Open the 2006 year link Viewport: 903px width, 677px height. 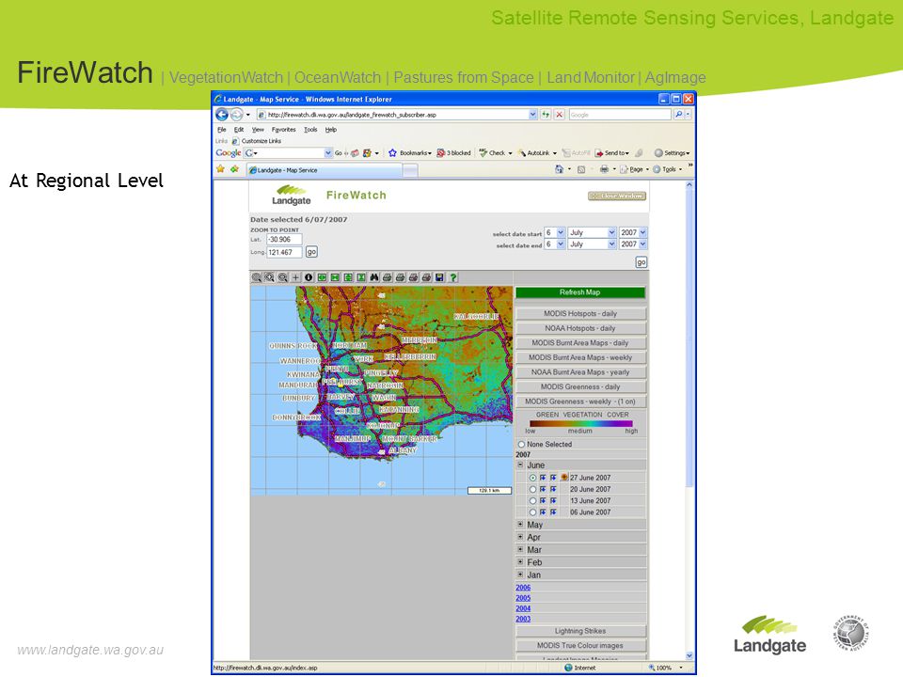[523, 588]
